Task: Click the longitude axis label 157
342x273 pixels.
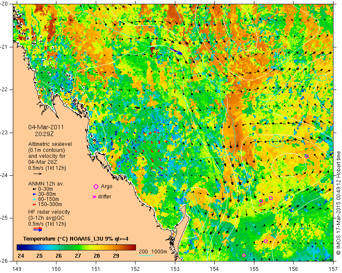Action: coord(333,269)
